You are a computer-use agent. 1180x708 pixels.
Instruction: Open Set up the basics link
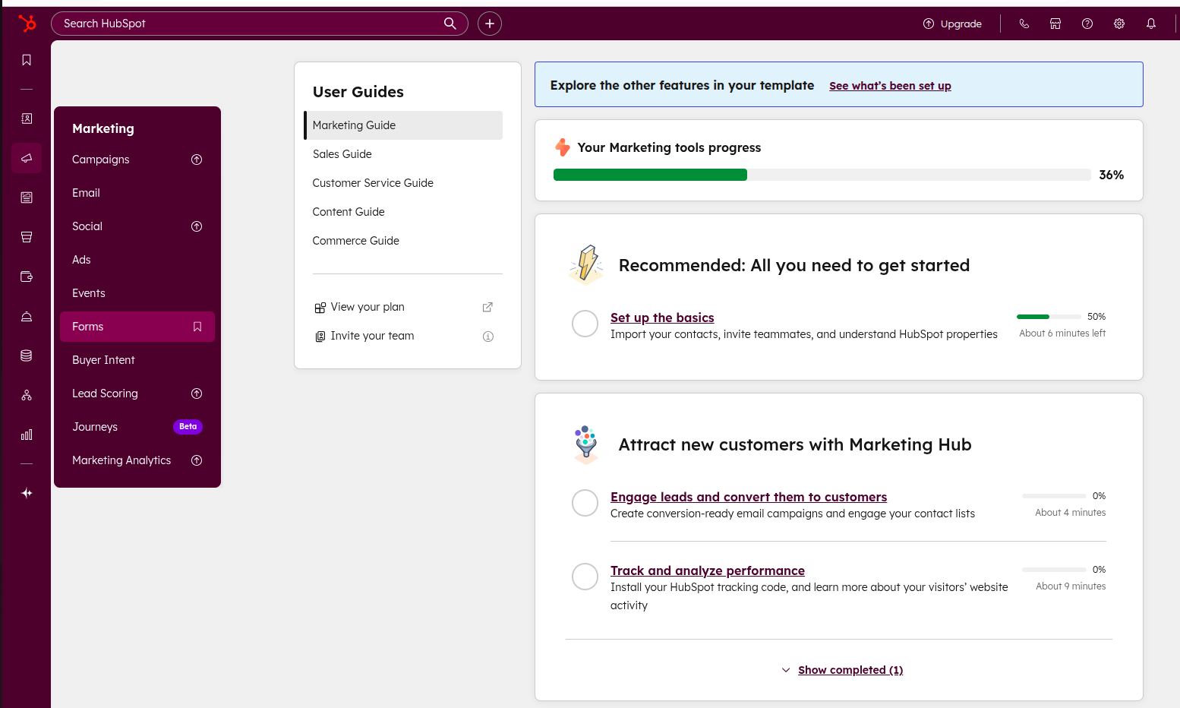tap(662, 318)
